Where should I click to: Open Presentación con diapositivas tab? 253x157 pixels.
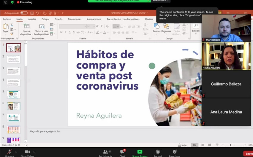click(123, 19)
